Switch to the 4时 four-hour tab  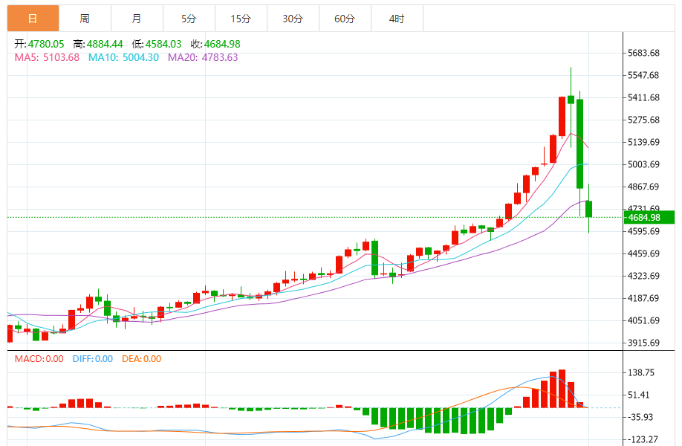click(x=397, y=19)
